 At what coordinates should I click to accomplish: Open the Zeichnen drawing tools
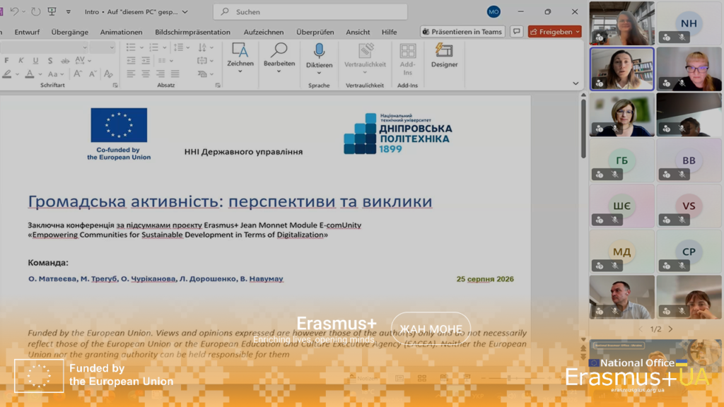click(240, 56)
